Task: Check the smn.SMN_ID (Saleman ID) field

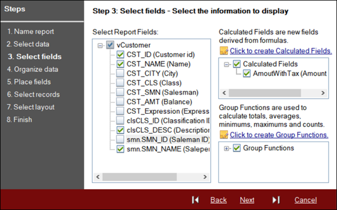Action: point(120,140)
